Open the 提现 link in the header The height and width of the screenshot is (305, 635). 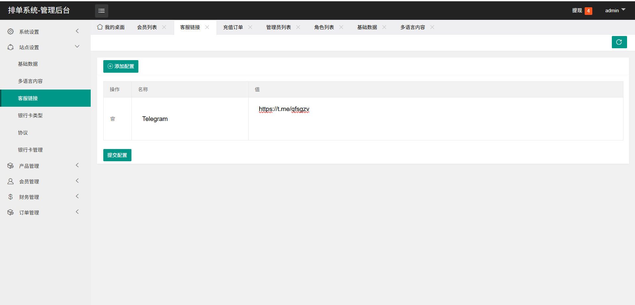point(577,11)
